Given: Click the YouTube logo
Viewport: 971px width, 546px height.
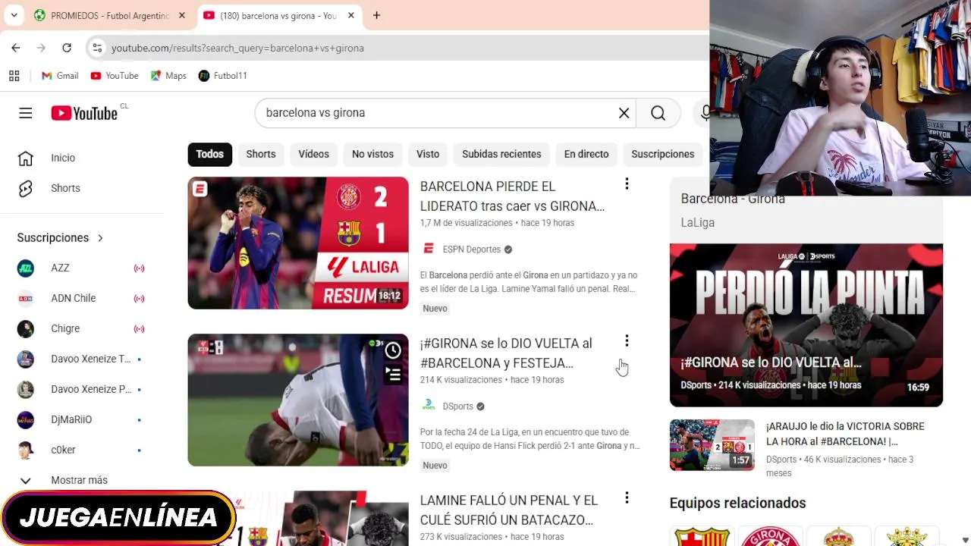Looking at the screenshot, I should [x=84, y=113].
